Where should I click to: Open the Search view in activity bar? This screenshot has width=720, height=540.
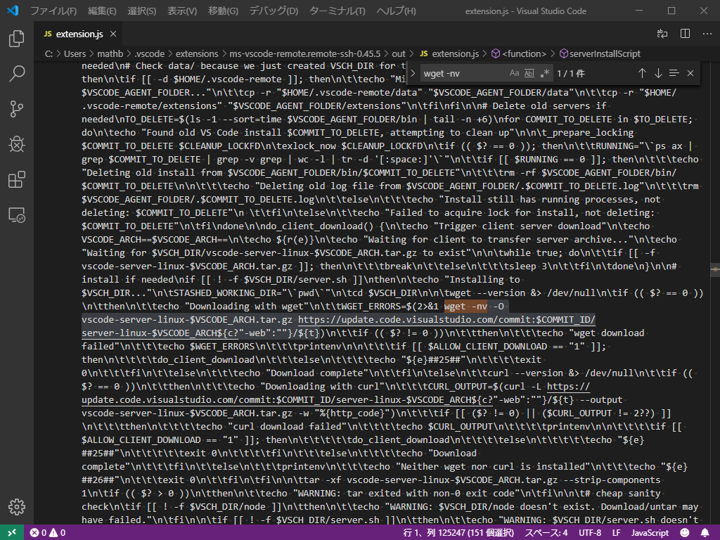17,73
